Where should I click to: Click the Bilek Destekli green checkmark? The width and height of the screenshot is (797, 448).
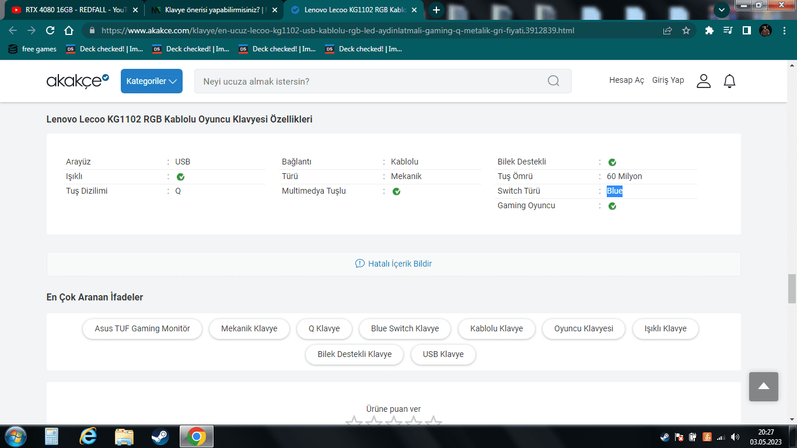coord(612,162)
